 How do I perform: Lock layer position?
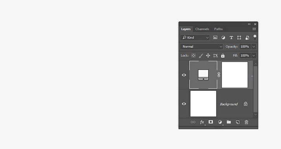pos(208,55)
